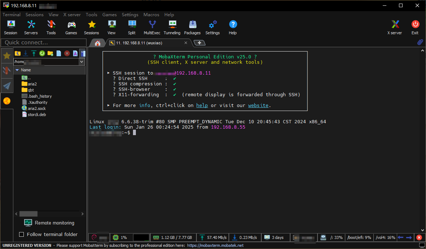Select the .bash_history file
This screenshot has width=426, height=249.
click(x=37, y=96)
